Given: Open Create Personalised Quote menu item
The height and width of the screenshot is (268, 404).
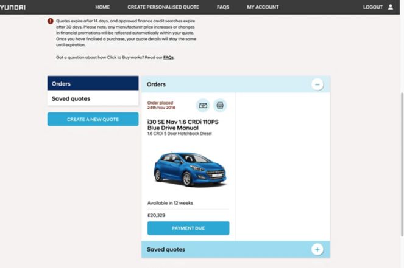Looking at the screenshot, I should click(163, 7).
